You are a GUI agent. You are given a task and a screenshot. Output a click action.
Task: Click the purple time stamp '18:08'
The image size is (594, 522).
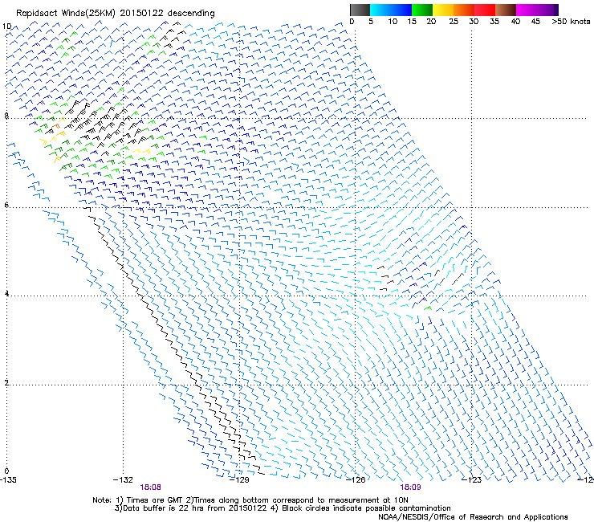(x=150, y=487)
